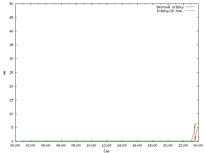This screenshot has height=153, width=204.
Task: Click the y-axis value 0
Action: pos(12,141)
